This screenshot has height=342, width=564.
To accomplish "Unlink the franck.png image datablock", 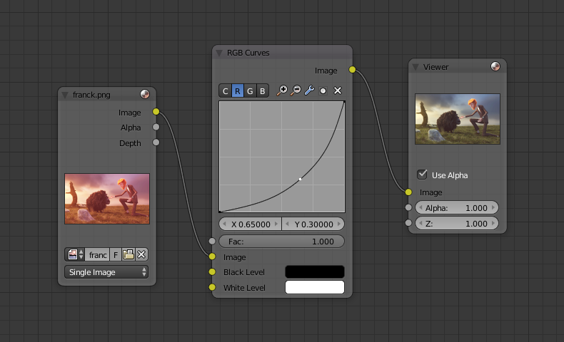I will pyautogui.click(x=141, y=254).
